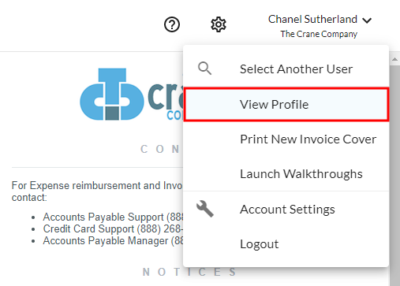
Task: Click the Chanel Sutherland user name
Action: 312,19
